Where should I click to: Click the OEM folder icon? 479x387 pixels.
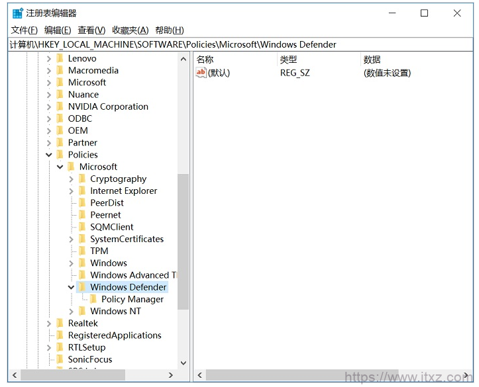coord(60,130)
